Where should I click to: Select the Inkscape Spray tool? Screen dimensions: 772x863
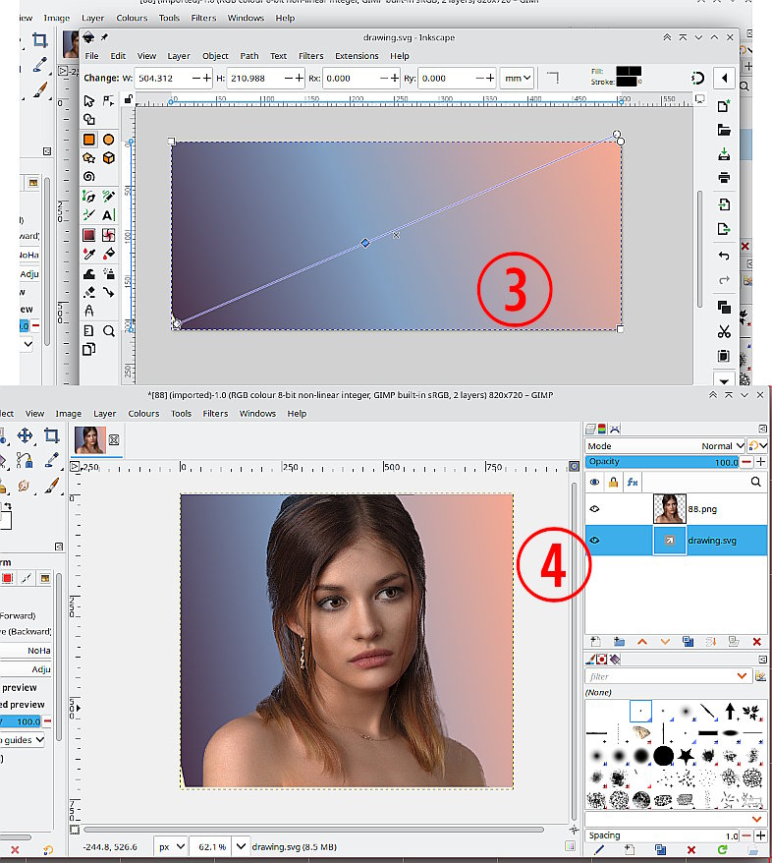(x=108, y=273)
